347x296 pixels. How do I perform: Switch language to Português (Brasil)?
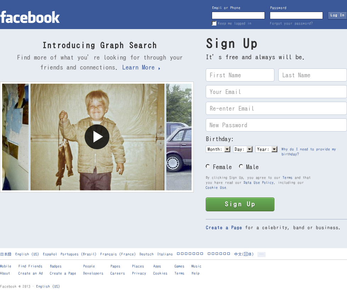[x=79, y=254]
